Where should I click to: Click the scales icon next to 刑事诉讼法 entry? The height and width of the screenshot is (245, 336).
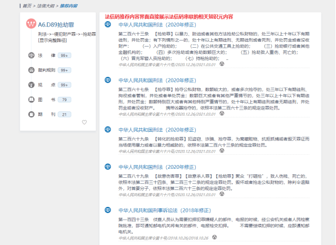tap(108, 210)
